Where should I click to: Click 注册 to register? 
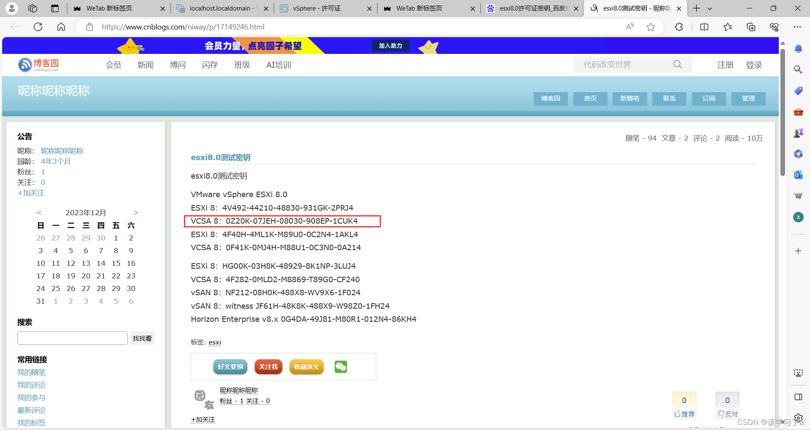click(725, 65)
